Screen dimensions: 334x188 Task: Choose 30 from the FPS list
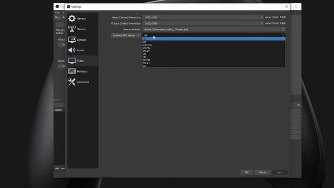[x=213, y=54]
